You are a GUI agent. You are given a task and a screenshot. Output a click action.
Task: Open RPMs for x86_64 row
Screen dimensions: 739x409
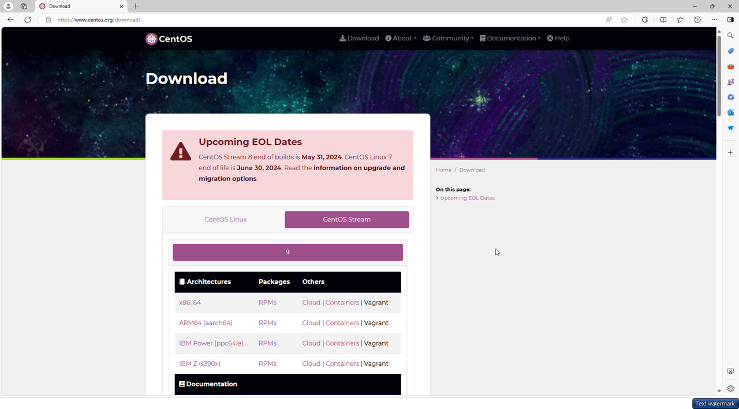(x=267, y=303)
